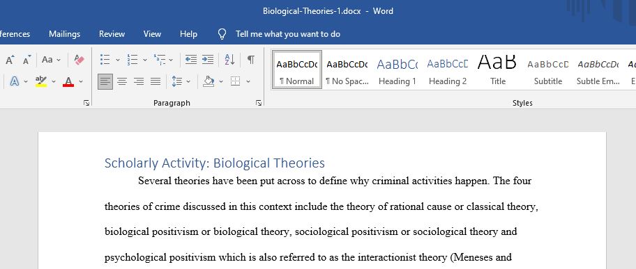Screen dimensions: 636x269
Task: Toggle align left paragraph button
Action: coord(105,81)
